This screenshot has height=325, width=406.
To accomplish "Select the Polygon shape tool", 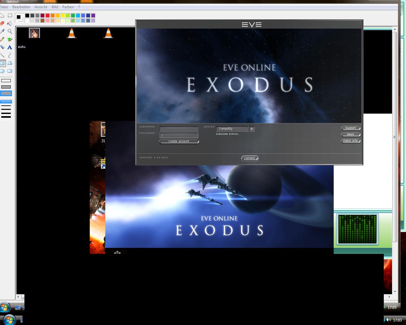I will click(x=10, y=63).
